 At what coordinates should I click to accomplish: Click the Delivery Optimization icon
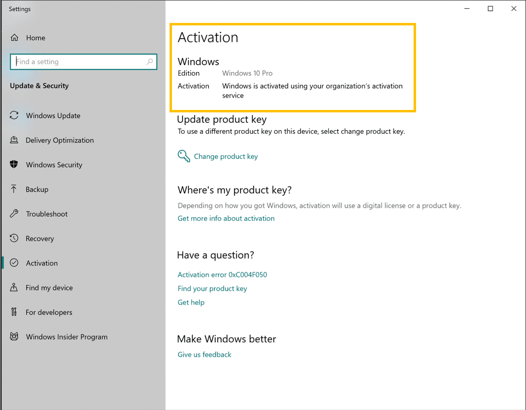click(x=14, y=140)
